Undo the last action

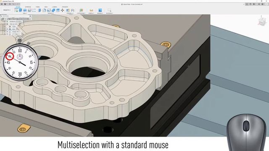pyautogui.click(x=13, y=4)
